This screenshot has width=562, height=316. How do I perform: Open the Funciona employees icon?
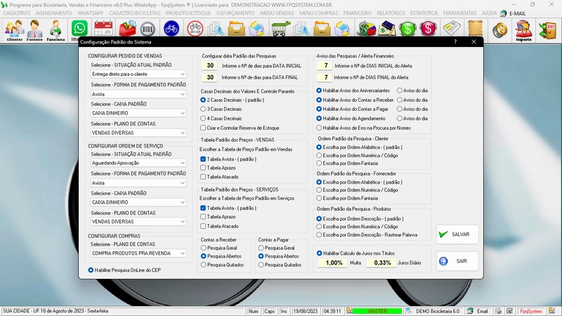55,30
